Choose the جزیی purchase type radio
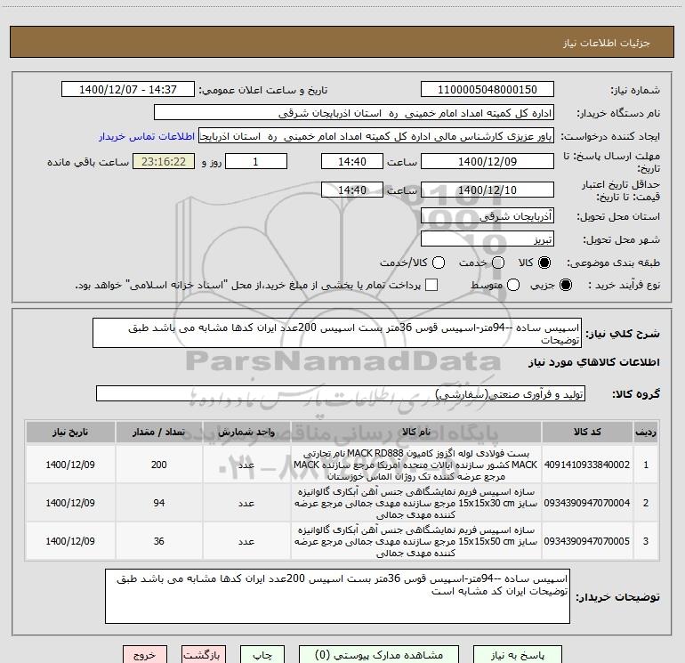Screen dimensions: 685x663 click(566, 285)
